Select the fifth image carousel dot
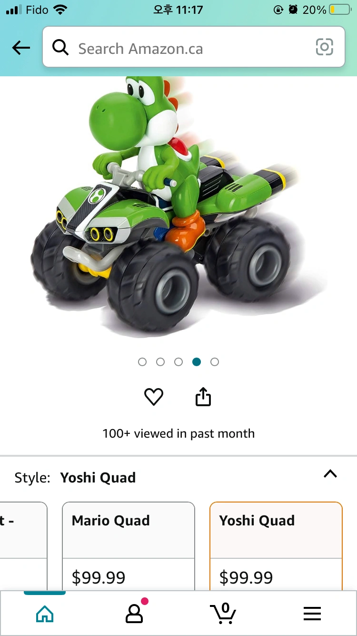 (215, 362)
